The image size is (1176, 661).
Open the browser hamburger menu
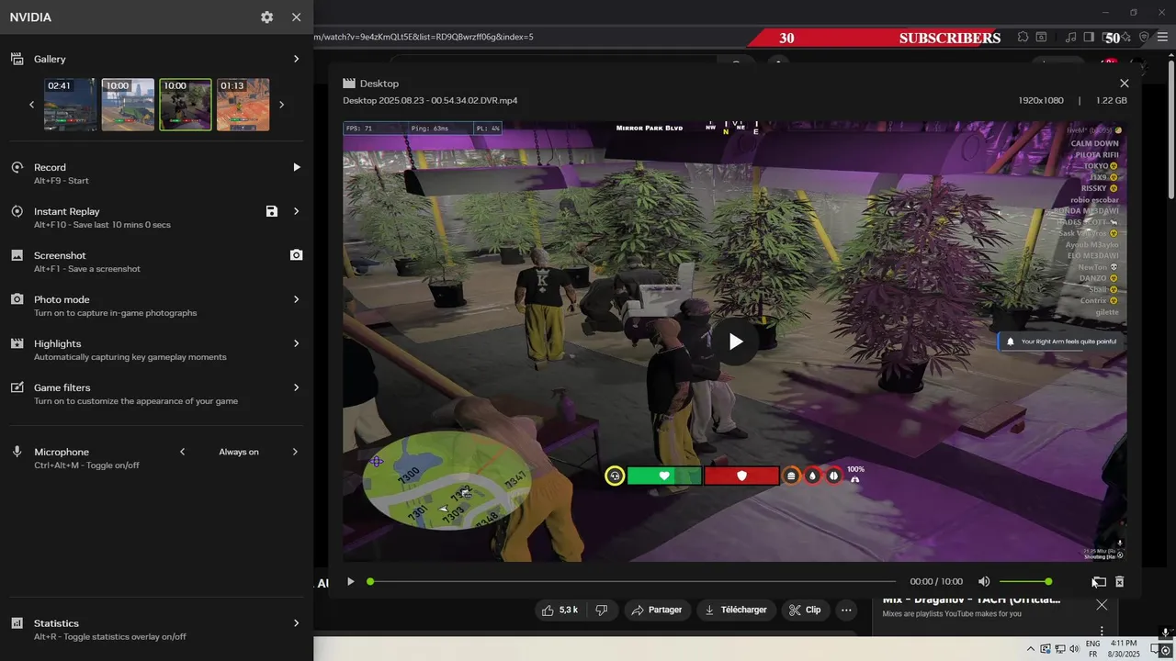click(1162, 37)
